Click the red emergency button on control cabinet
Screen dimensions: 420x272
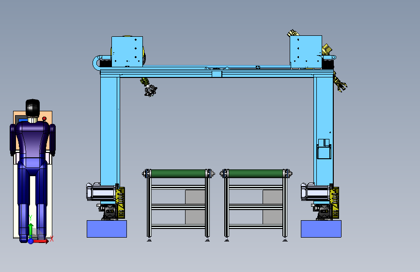[45, 119]
